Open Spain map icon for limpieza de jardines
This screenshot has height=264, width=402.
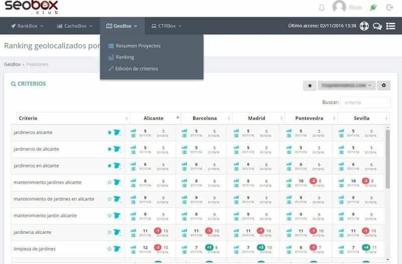coord(117,249)
